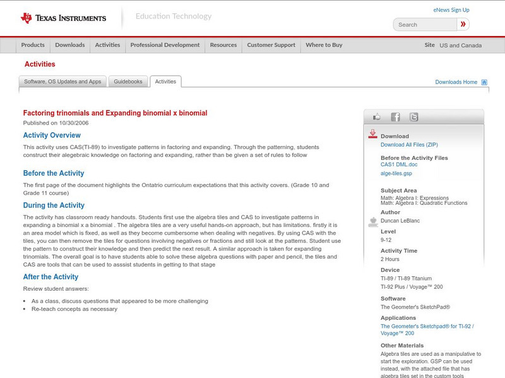Share activity via Twitter icon
505x378 pixels.
414,117
